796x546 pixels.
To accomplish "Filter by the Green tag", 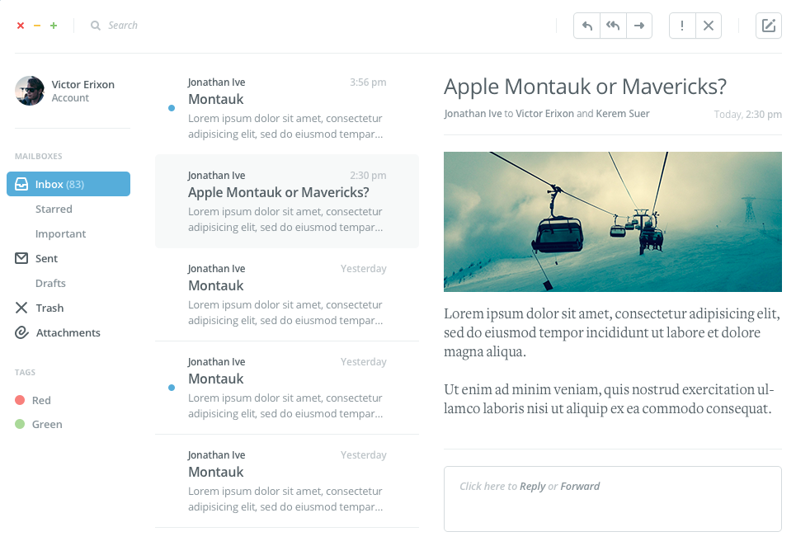I will [47, 425].
